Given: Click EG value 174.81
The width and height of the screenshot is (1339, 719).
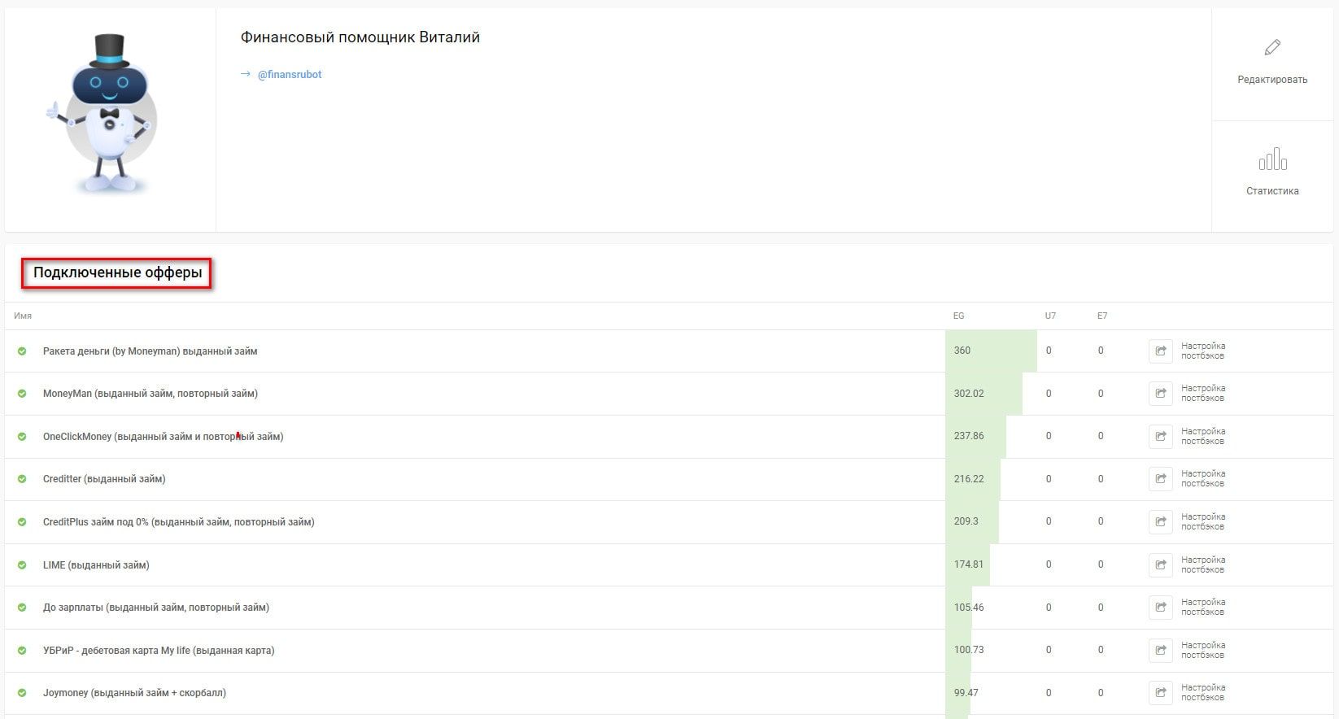Looking at the screenshot, I should (969, 564).
